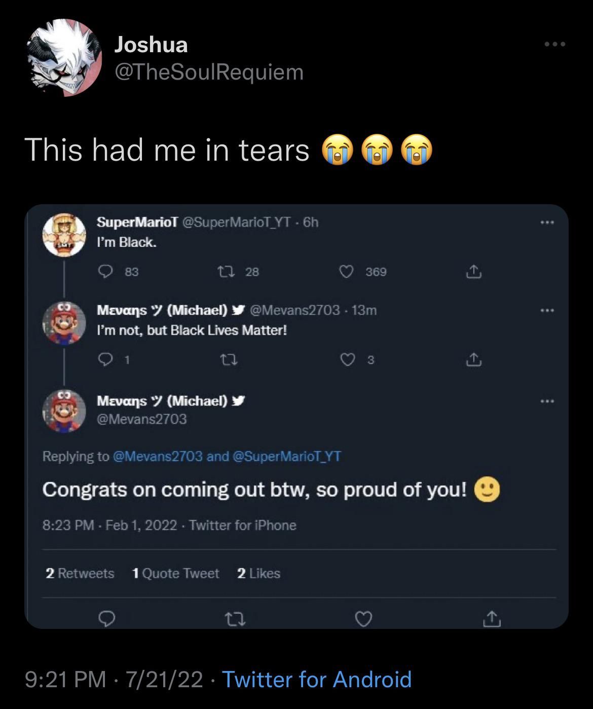Open the three-dot menu on Joshua's tweet
Screen dimensions: 593x709
pyautogui.click(x=555, y=45)
